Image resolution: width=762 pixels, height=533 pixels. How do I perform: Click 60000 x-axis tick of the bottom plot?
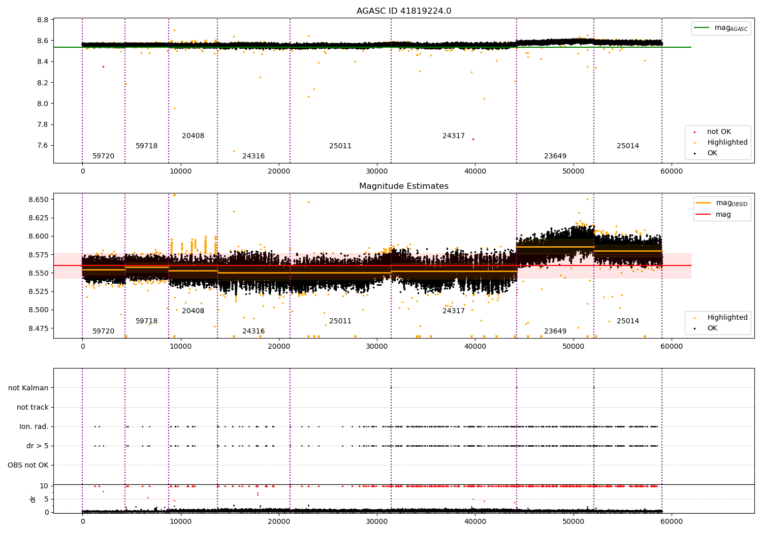tap(672, 521)
